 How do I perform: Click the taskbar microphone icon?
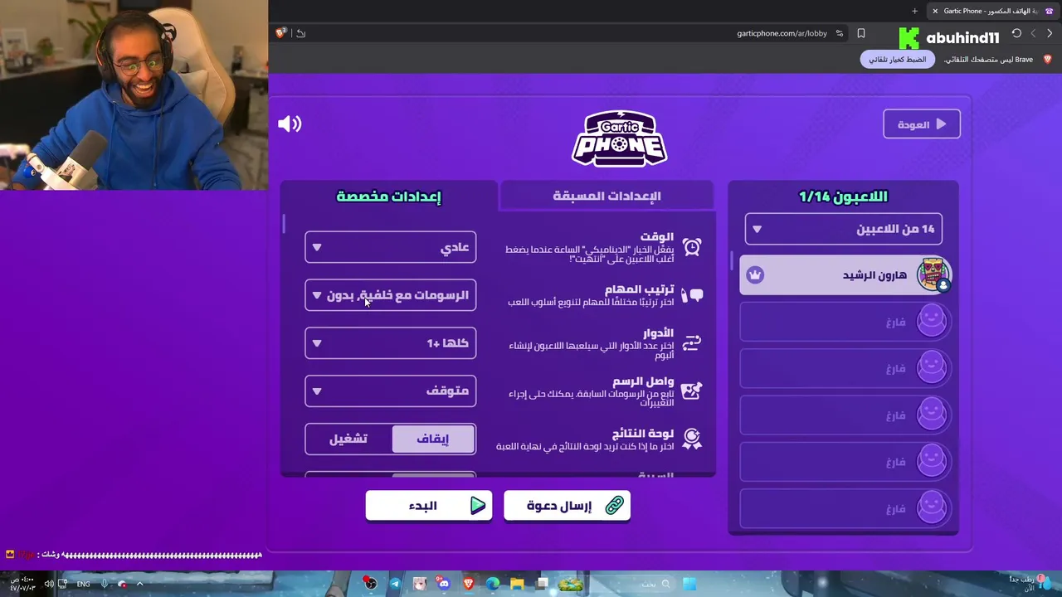tap(105, 584)
